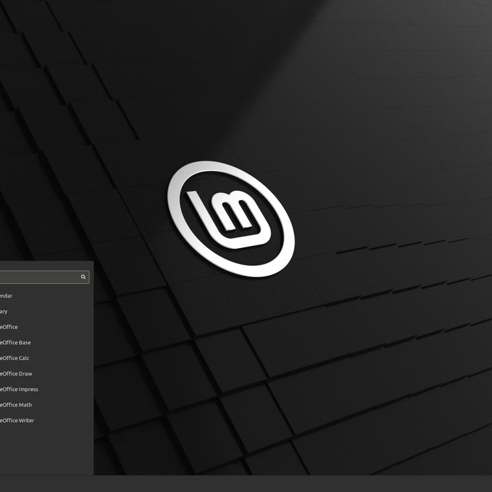Click the magnifier icon in the search box
This screenshot has height=492, width=492.
[83, 277]
